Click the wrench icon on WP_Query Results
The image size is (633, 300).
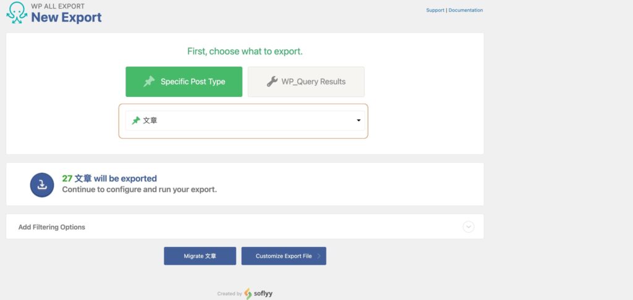click(272, 81)
